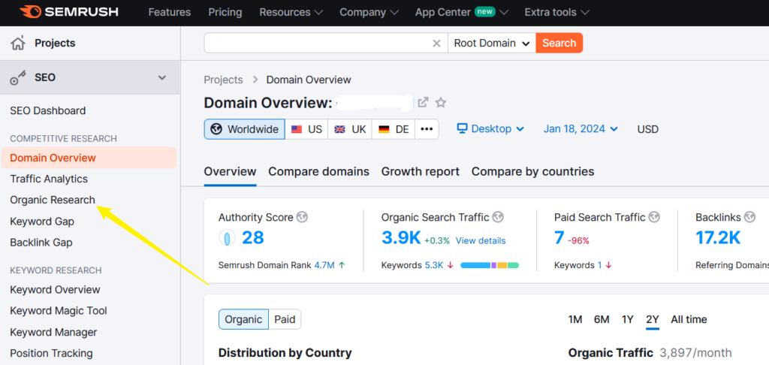Click globe icon next to Authority Score
Image resolution: width=769 pixels, height=365 pixels.
302,217
